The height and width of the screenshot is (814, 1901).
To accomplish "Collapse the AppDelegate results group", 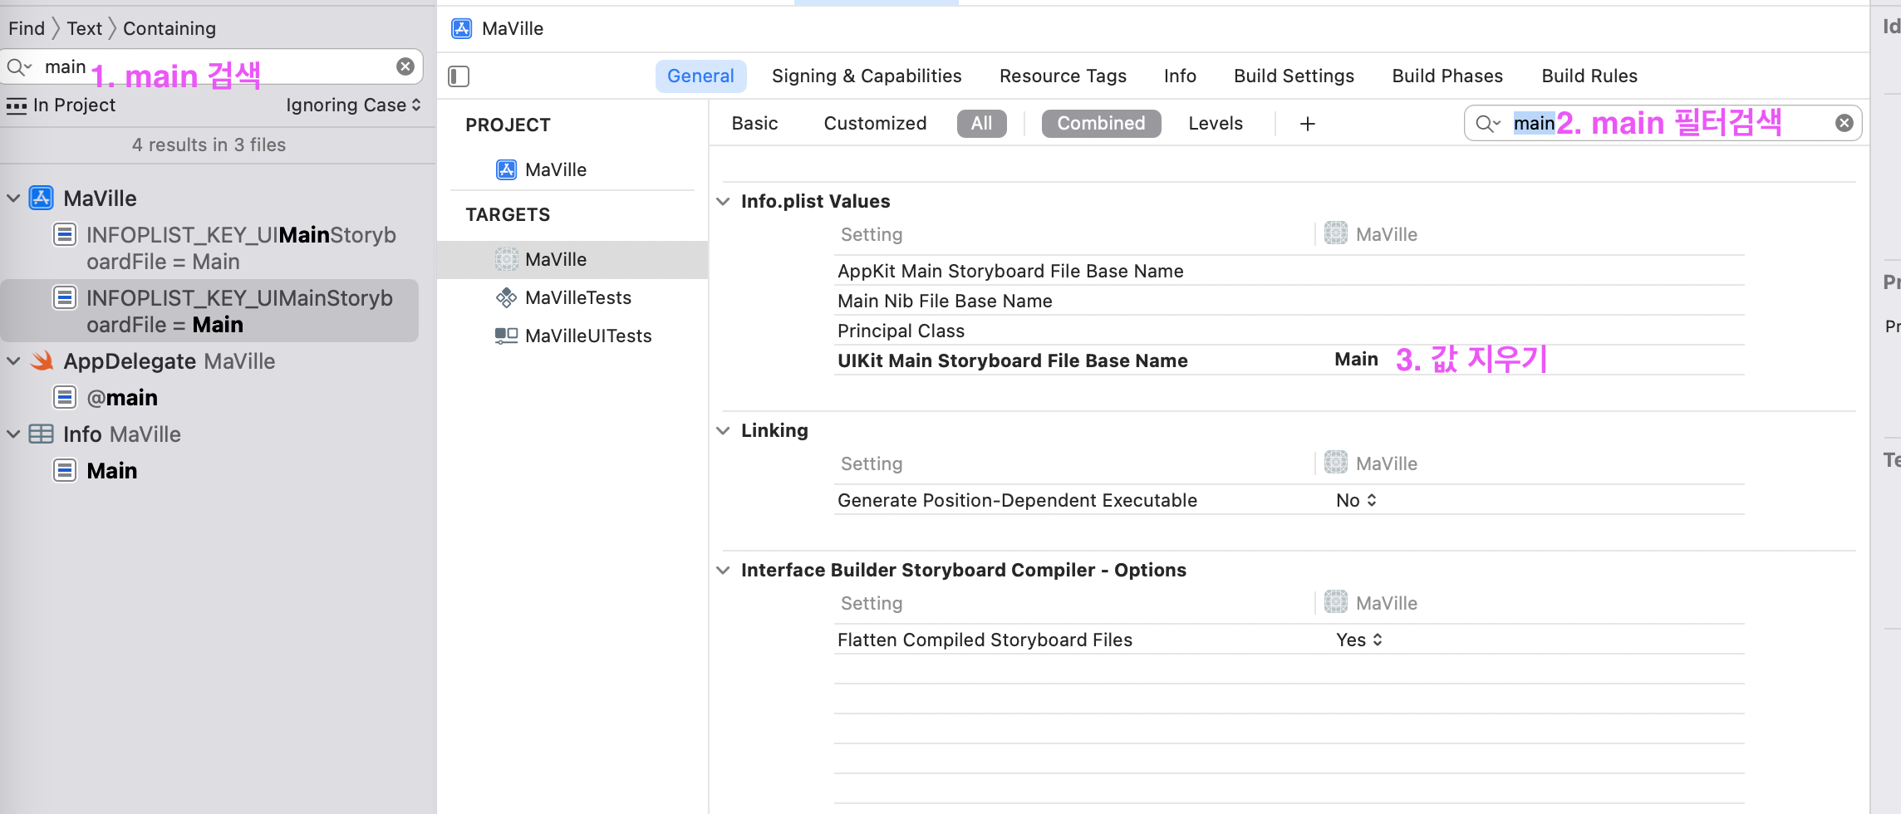I will (x=13, y=360).
